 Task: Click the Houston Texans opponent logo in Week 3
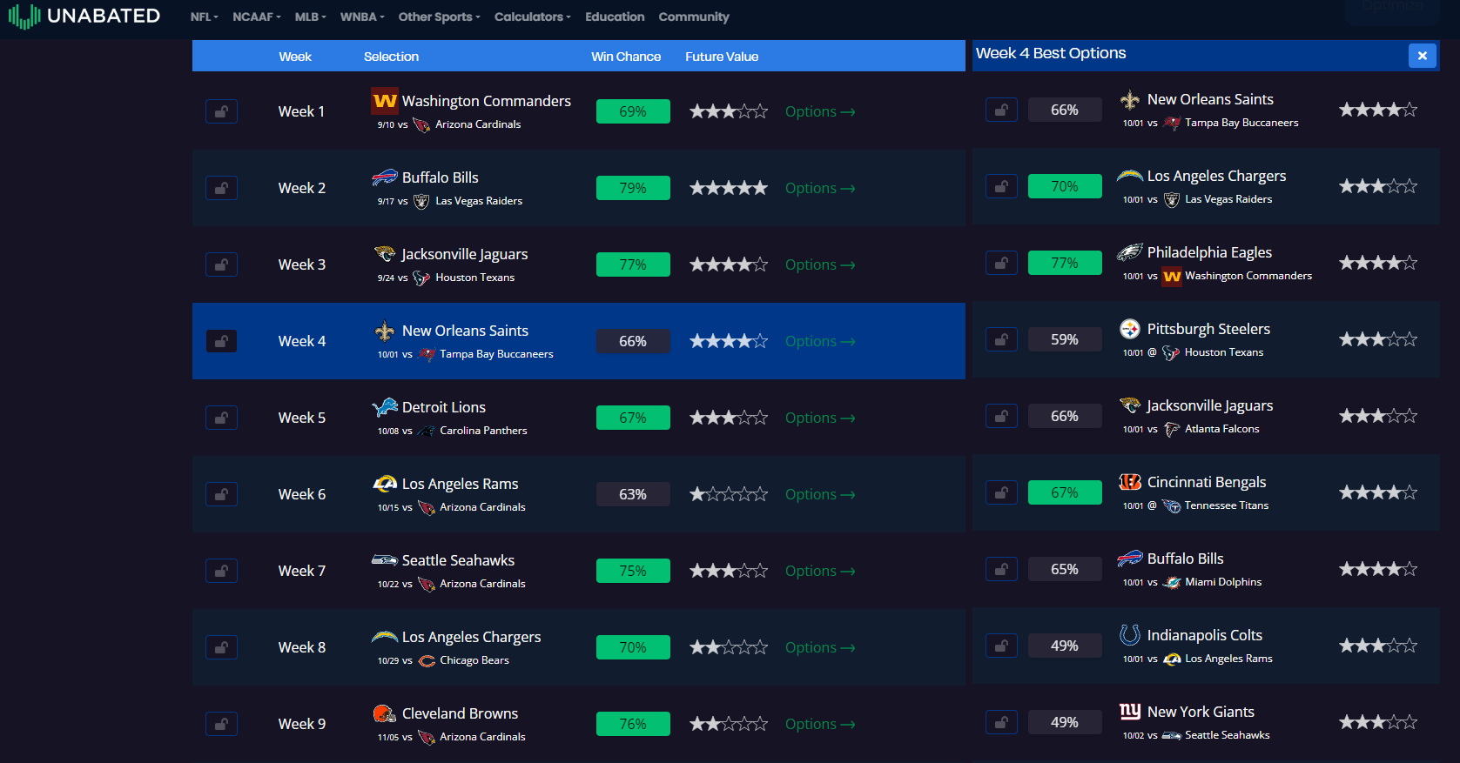(x=421, y=278)
